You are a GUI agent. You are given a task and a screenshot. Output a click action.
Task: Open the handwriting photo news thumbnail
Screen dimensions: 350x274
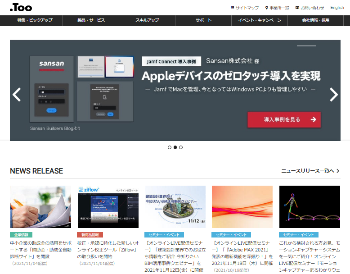point(40,207)
